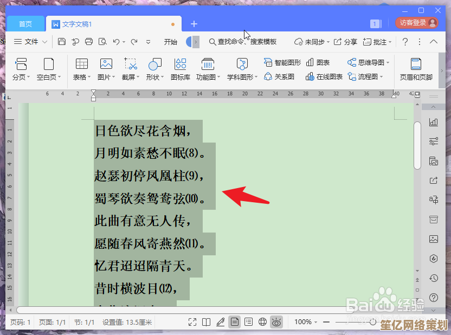Switch to page layout view in status bar
This screenshot has width=451, height=335.
[234, 322]
